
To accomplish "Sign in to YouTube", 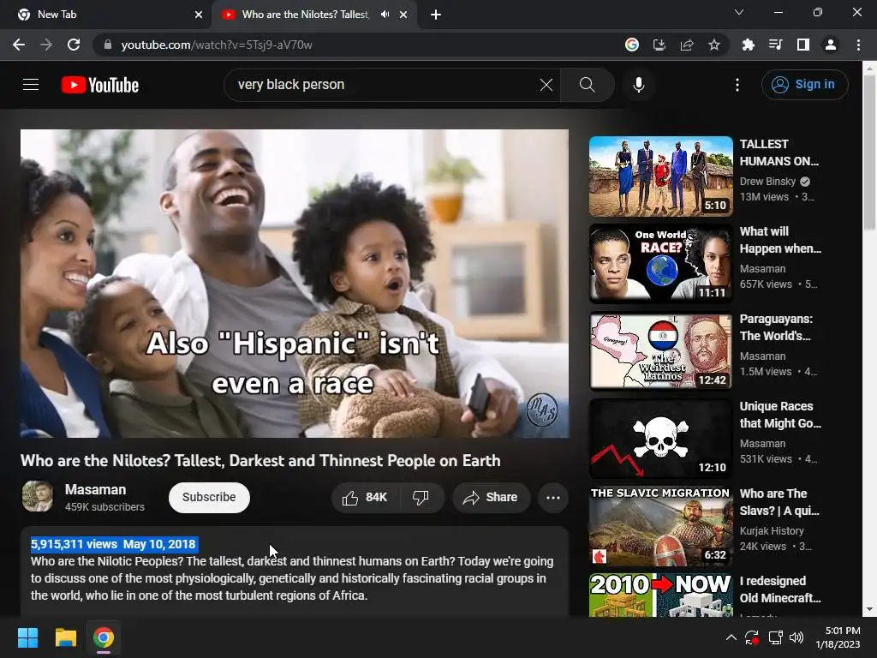I will (804, 85).
